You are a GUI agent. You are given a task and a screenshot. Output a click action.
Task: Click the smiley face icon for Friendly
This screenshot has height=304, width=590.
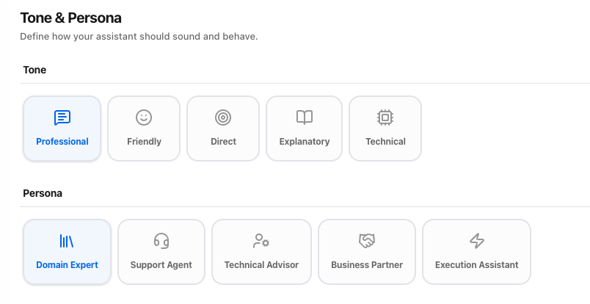[144, 117]
